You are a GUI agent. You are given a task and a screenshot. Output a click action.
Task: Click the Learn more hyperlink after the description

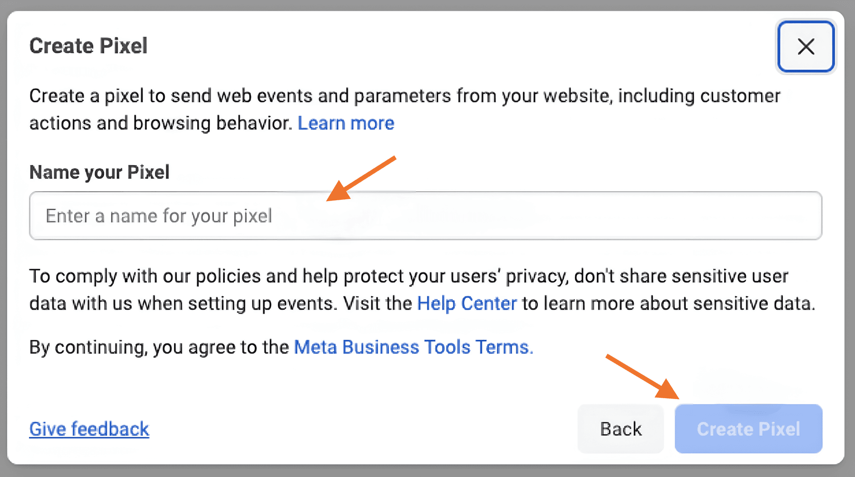pyautogui.click(x=346, y=123)
